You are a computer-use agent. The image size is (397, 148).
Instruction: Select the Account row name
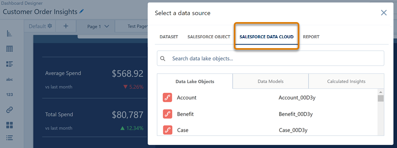(x=187, y=97)
